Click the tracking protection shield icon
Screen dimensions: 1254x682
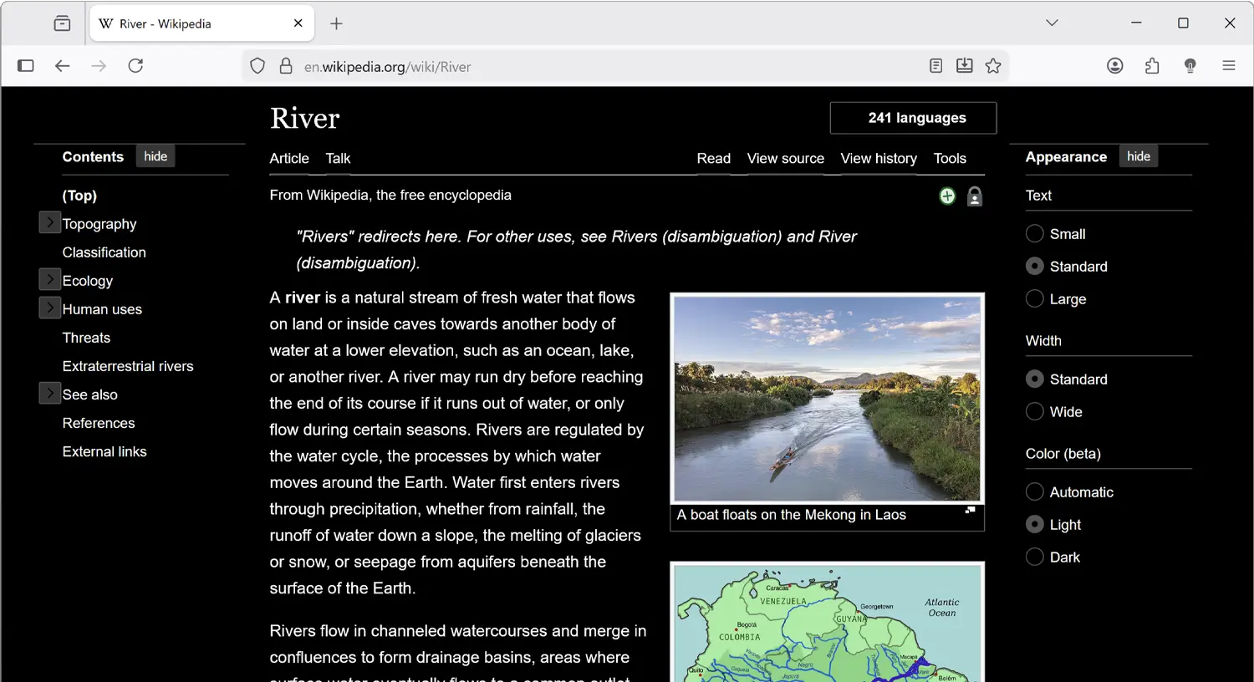point(257,65)
